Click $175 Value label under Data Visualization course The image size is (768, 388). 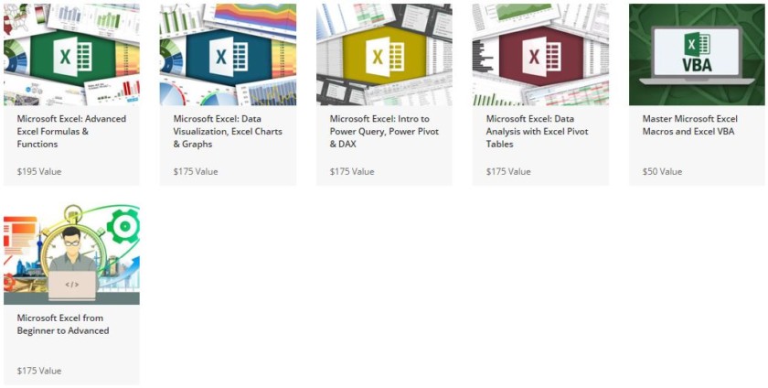(x=196, y=171)
